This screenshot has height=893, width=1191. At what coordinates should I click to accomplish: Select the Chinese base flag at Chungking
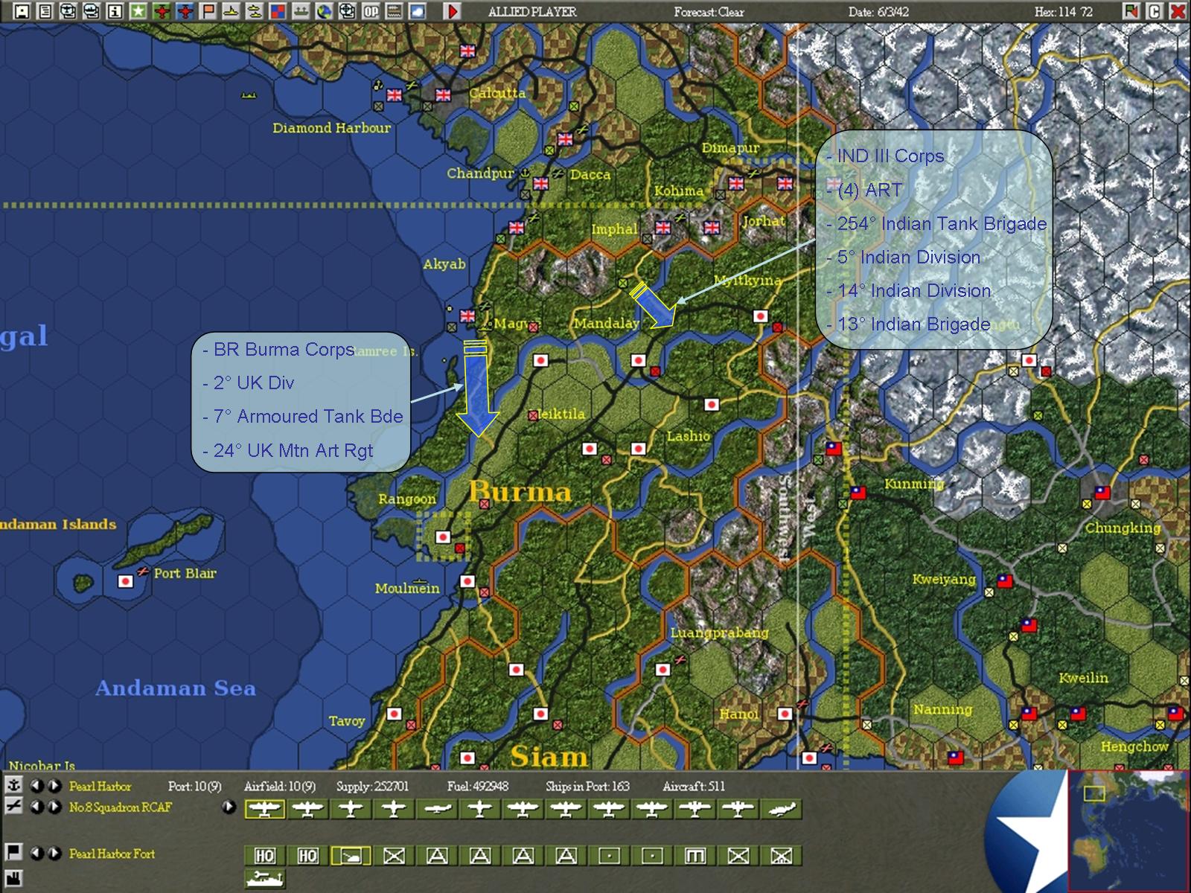1102,493
